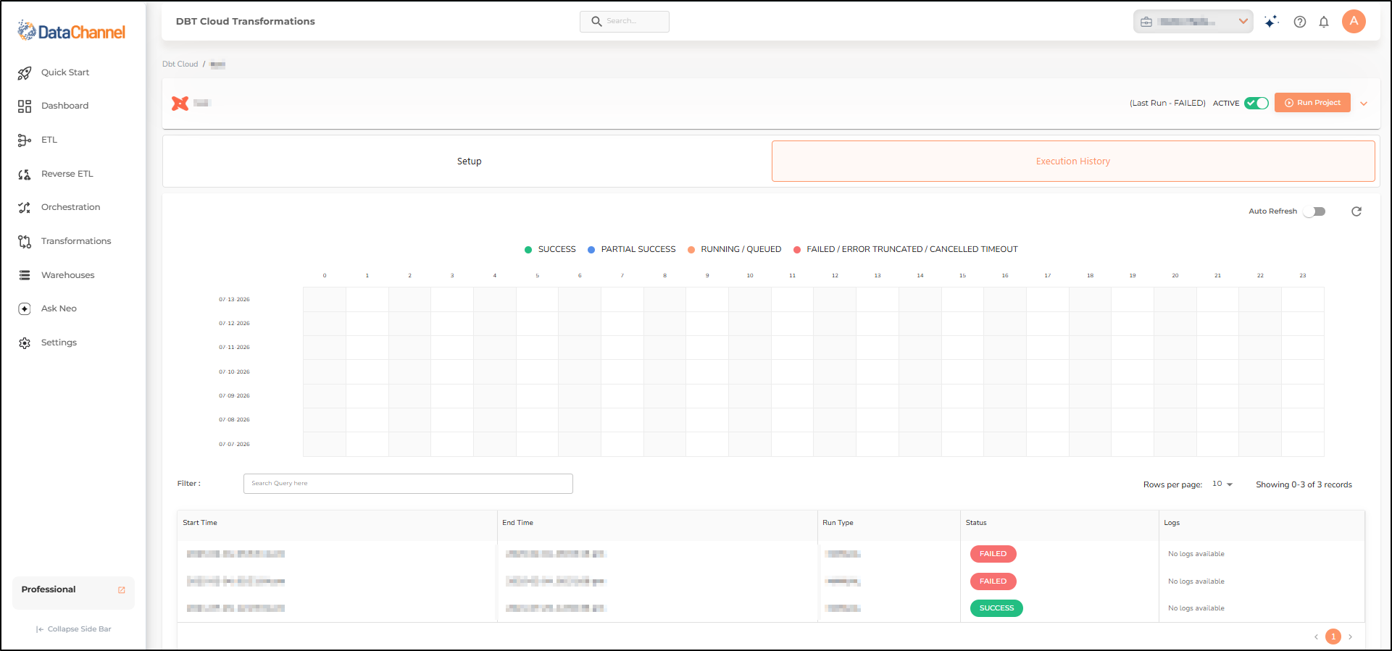Viewport: 1392px width, 651px height.
Task: Go to the previous page arrow
Action: (x=1316, y=637)
